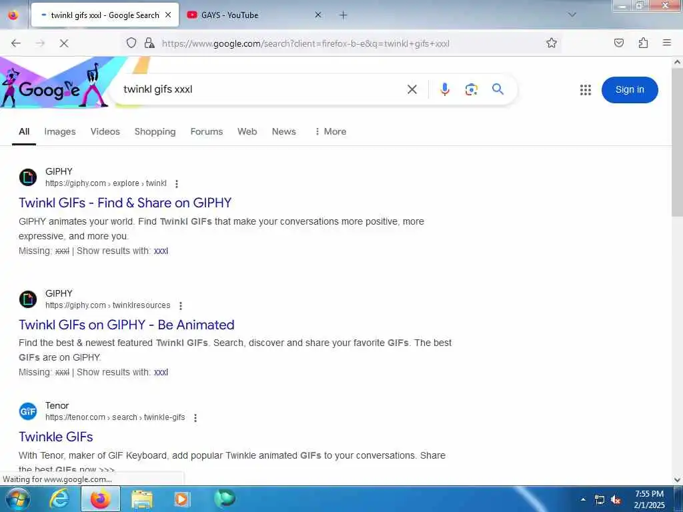Viewport: 683px width, 512px height.
Task: Open the Google apps grid icon
Action: click(x=586, y=90)
